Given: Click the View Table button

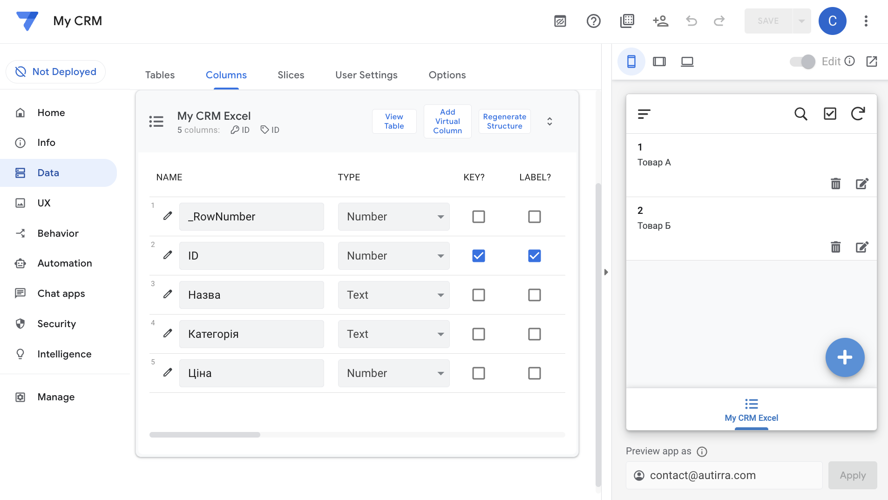Looking at the screenshot, I should (394, 121).
